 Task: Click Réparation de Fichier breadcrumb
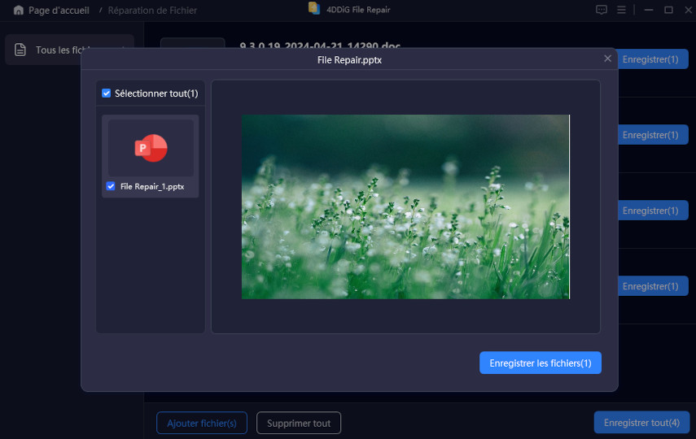pos(152,11)
